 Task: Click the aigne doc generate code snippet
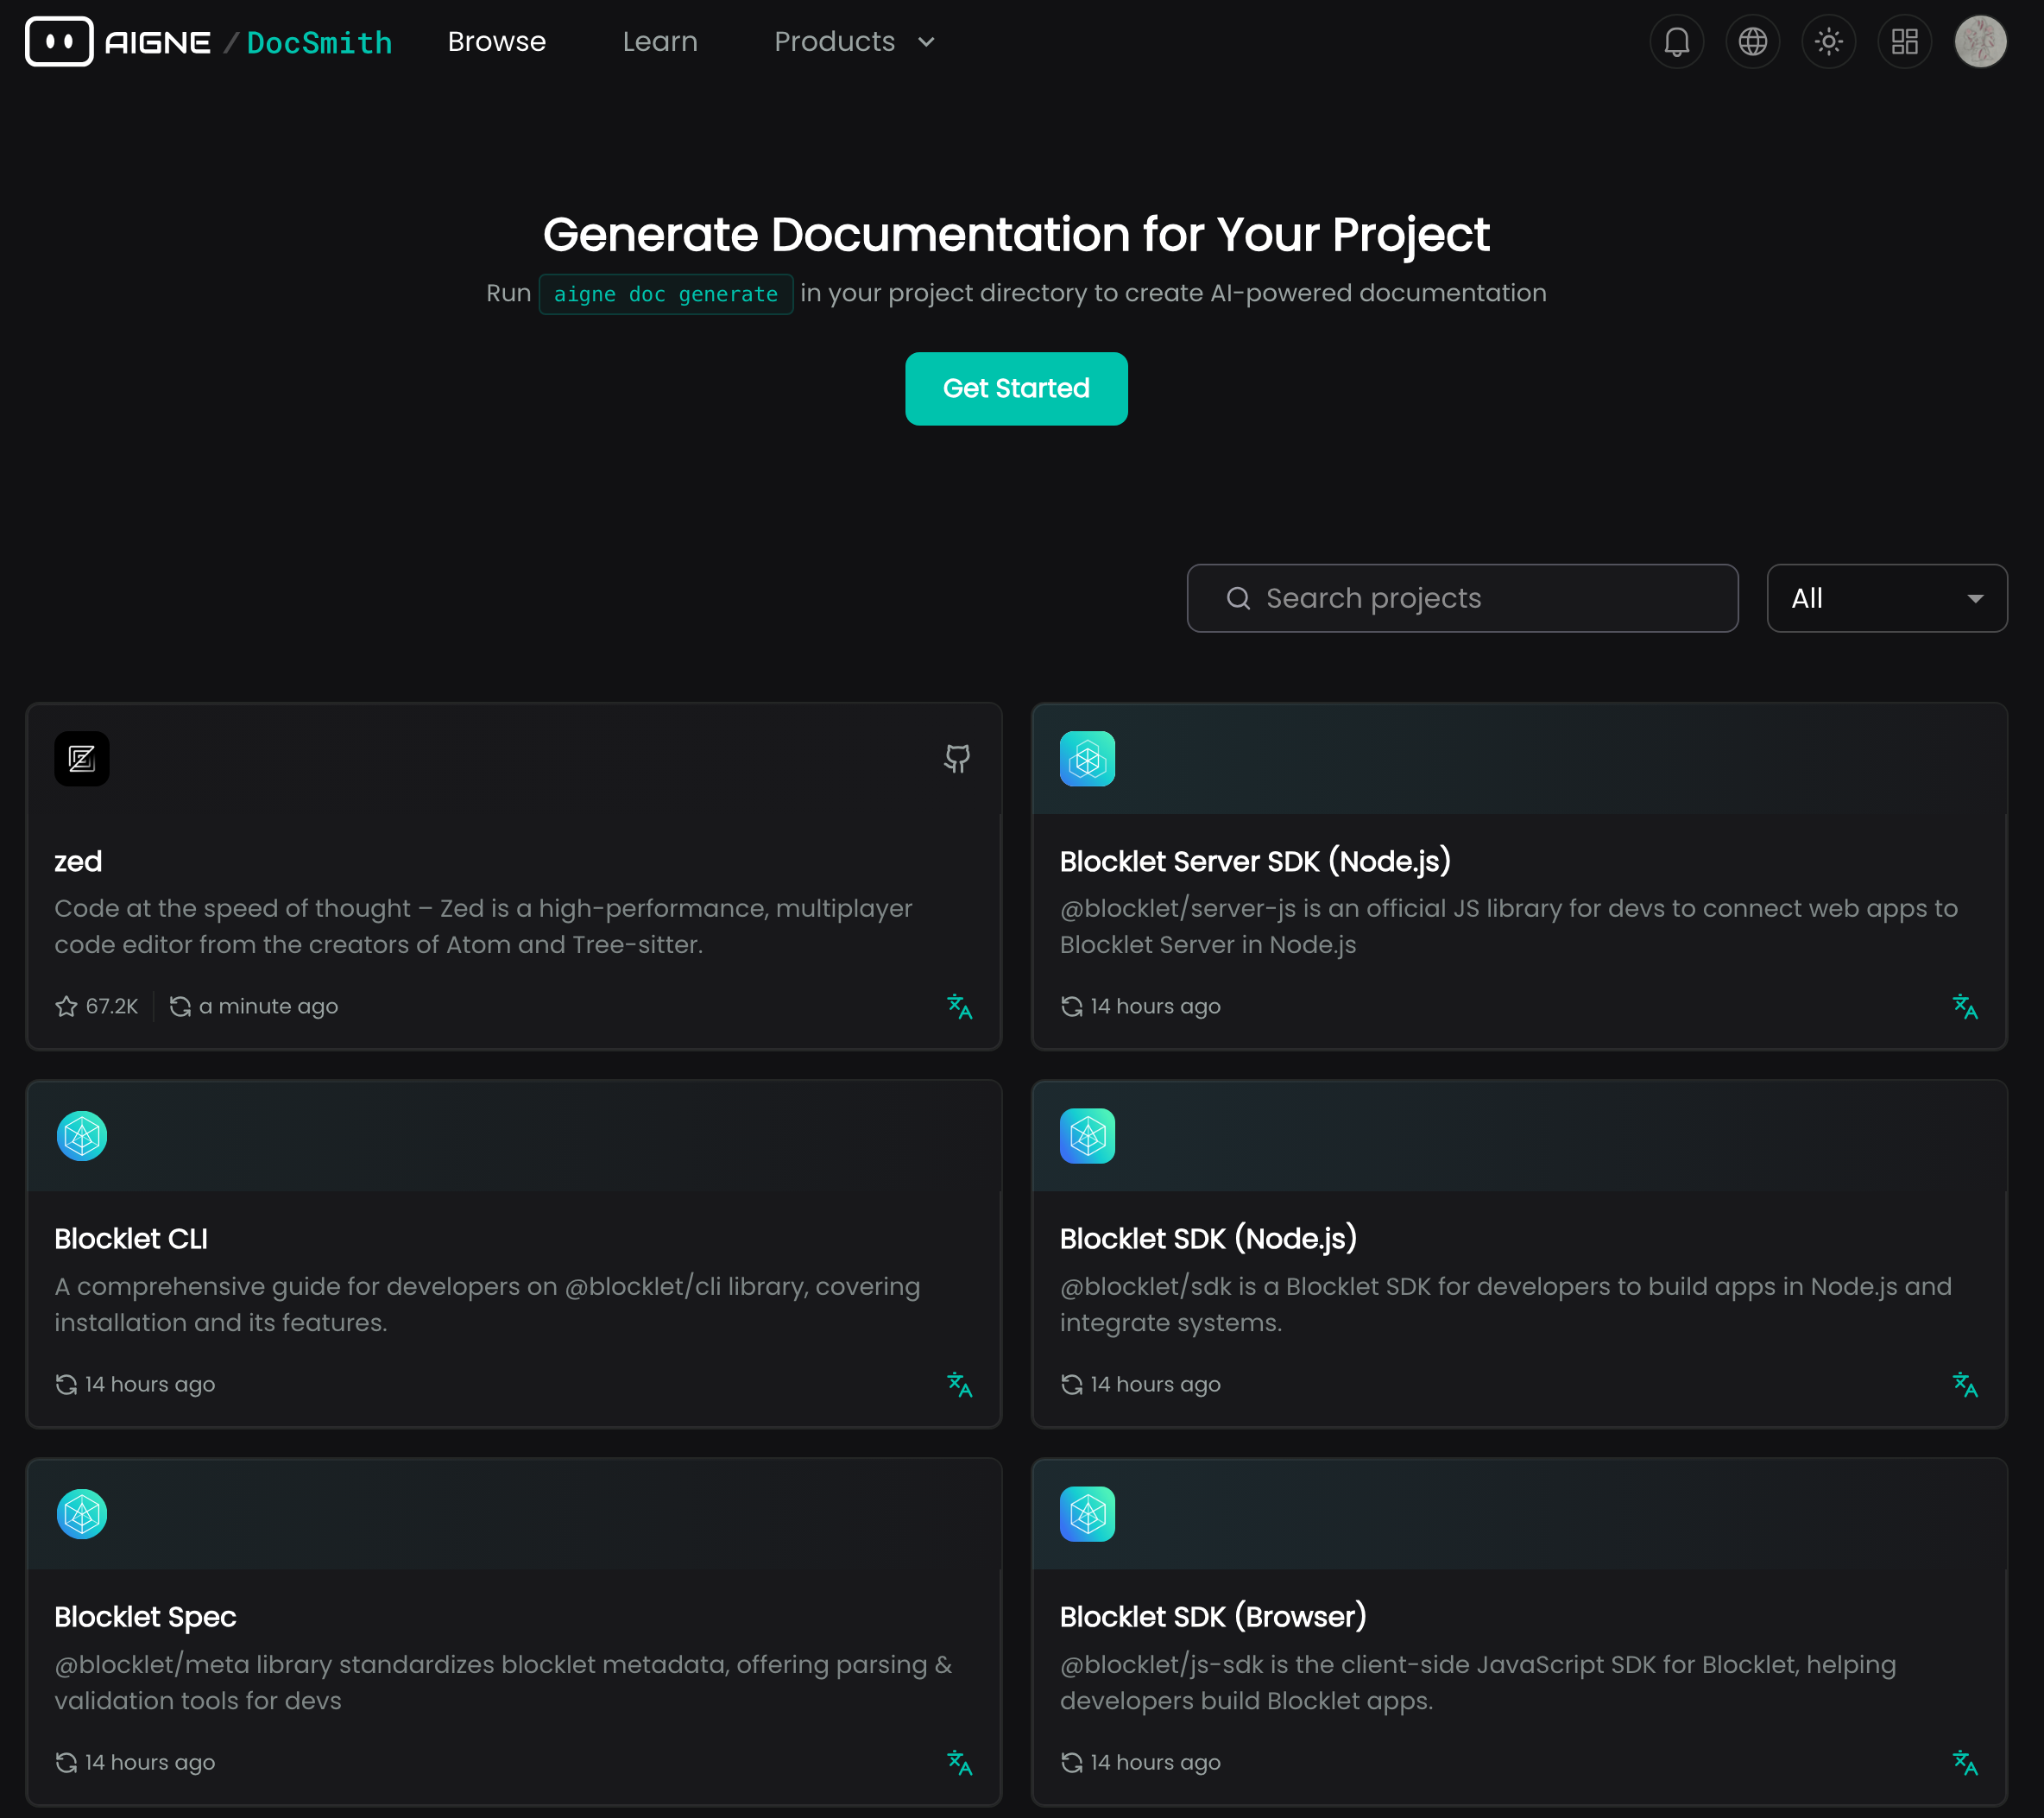[x=665, y=294]
